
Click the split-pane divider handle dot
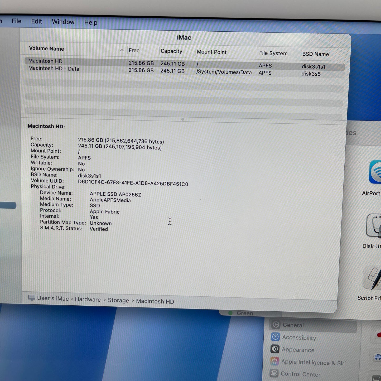[183, 119]
